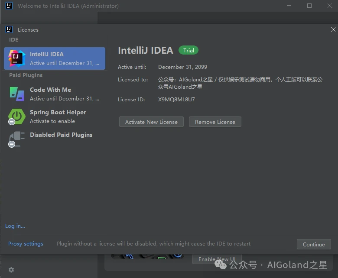The width and height of the screenshot is (338, 278).
Task: Click the IDE section header
Action: (x=13, y=40)
